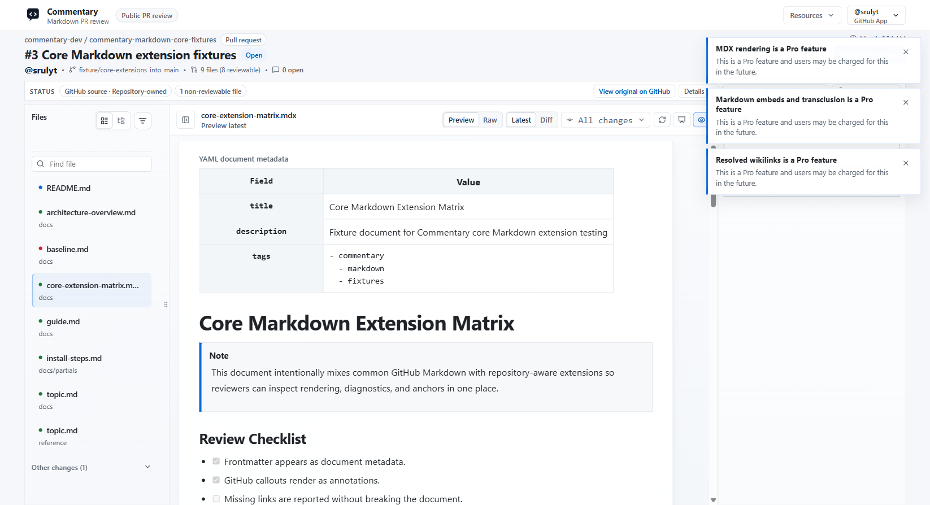
Task: Close the Markdown embeds and transclusion notification
Action: [x=906, y=103]
